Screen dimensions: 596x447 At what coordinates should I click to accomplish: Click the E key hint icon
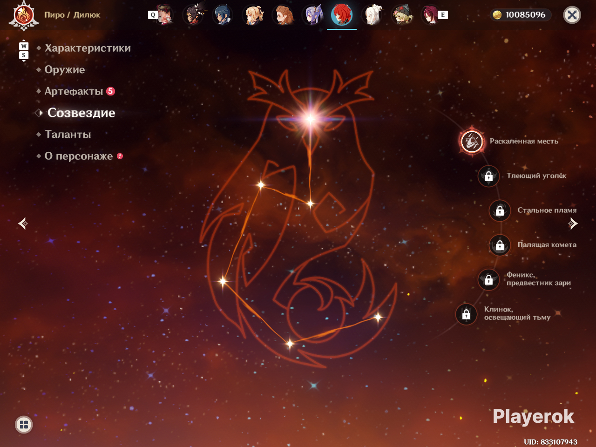click(443, 15)
